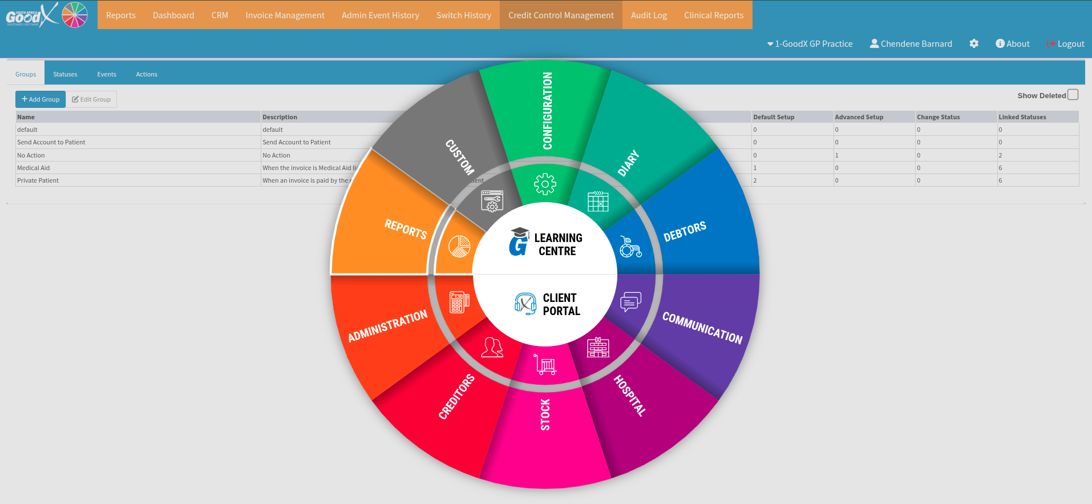Click the Add Group button
Viewport: 1092px width, 504px height.
tap(41, 99)
